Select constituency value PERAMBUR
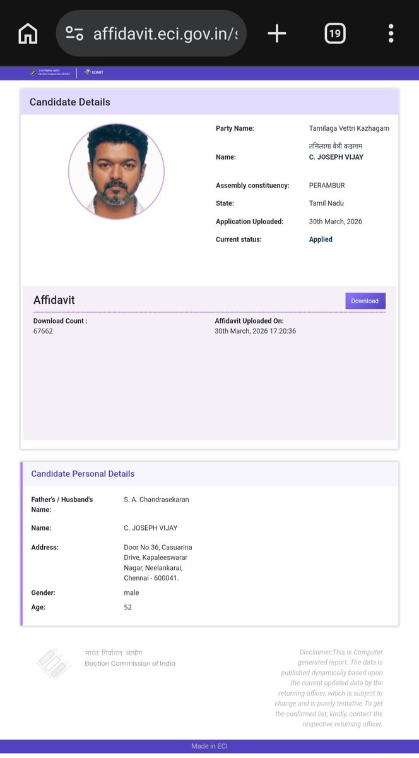Screen dimensions: 419x758 click(x=327, y=186)
